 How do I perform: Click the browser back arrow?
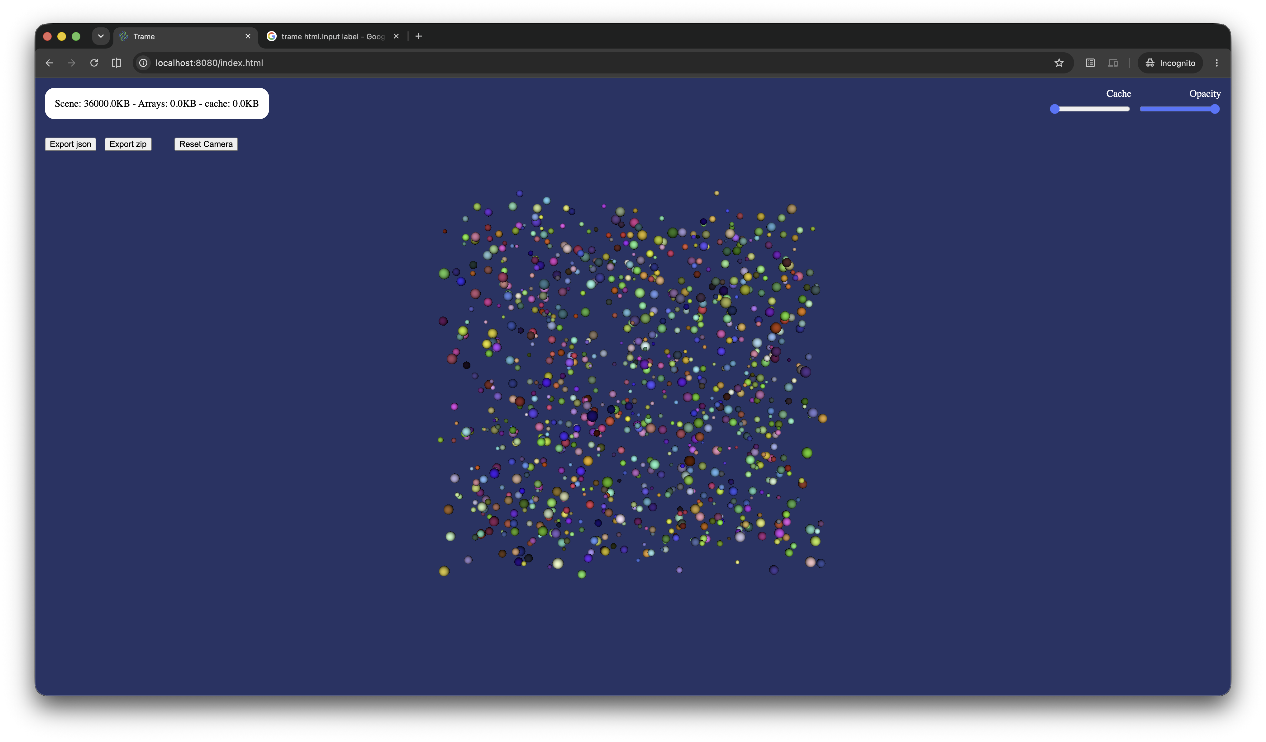pyautogui.click(x=49, y=63)
